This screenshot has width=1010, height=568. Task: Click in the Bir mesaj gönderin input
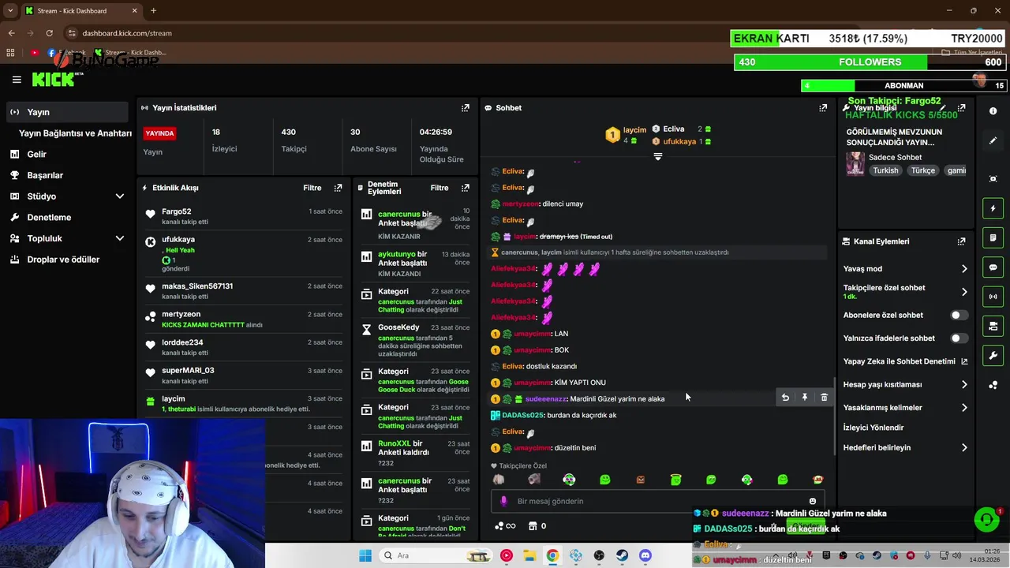[659, 501]
